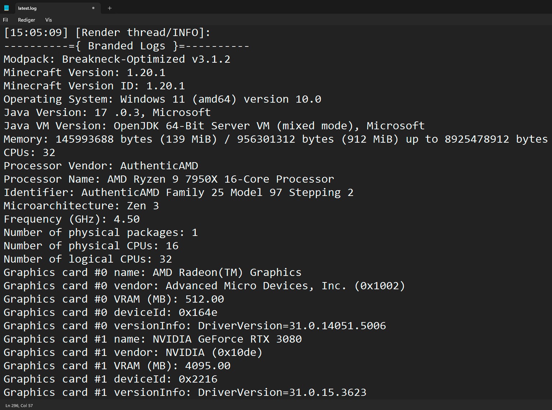Click the Modpack Breakneck-Optimized v3.1.2 line
Screen dimensions: 552x410
117,59
